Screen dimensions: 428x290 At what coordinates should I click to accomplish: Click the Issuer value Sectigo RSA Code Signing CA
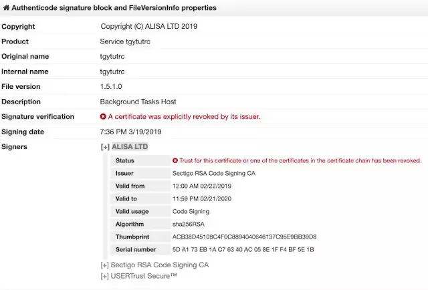coord(214,173)
